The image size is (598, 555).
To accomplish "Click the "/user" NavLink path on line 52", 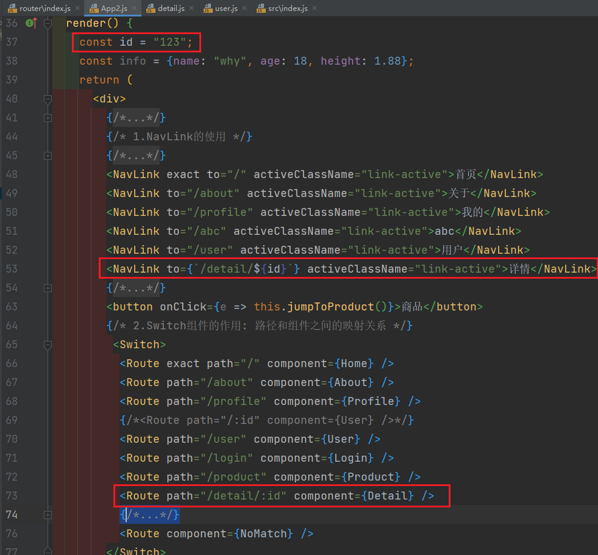I will pos(209,250).
